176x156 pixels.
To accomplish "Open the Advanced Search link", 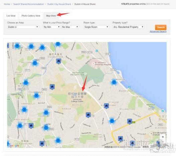I will tap(158, 32).
